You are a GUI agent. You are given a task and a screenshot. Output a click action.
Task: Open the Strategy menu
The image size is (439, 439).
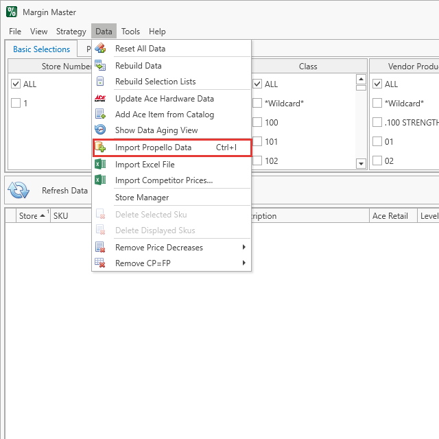point(71,32)
